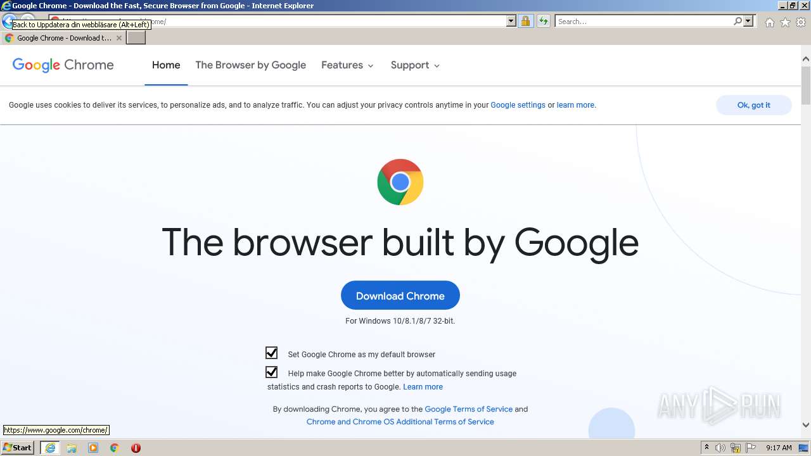
Task: Click the Google Chrome logo in header
Action: click(x=63, y=65)
